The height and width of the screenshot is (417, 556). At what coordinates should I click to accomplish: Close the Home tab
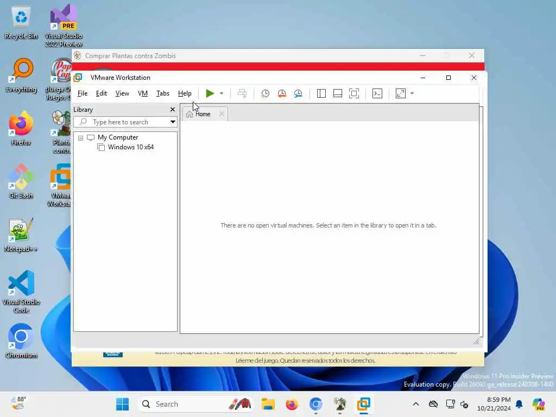[222, 114]
